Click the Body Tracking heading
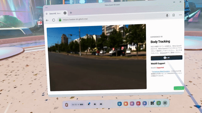 [x=160, y=42]
